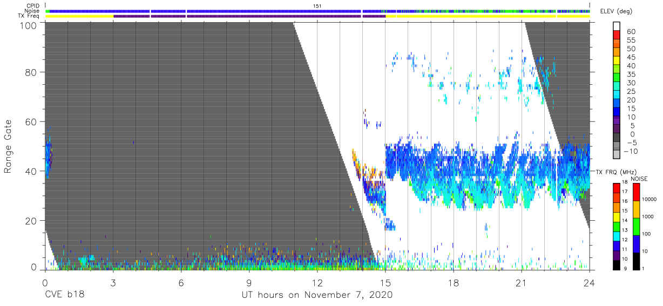This screenshot has height=306, width=663.
Task: Click the ELEV colorbar tick '45'
Action: point(631,57)
